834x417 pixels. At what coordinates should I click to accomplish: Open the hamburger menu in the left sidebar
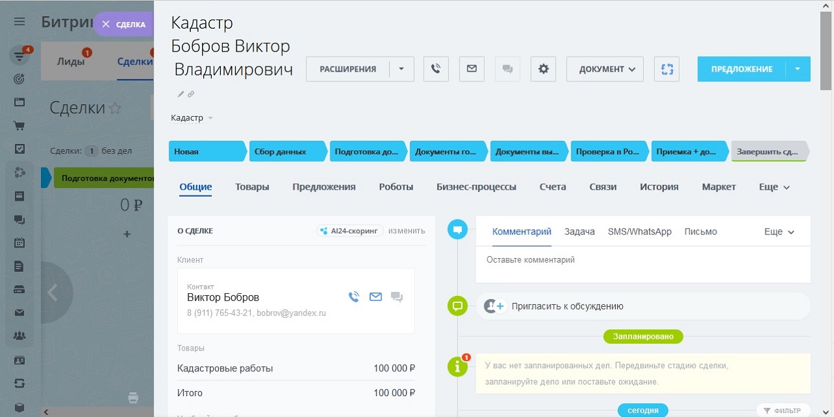(20, 22)
